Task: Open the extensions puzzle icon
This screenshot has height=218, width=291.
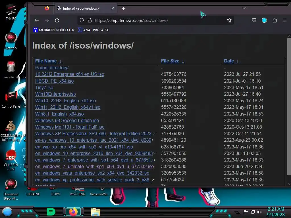Action: coord(275,20)
